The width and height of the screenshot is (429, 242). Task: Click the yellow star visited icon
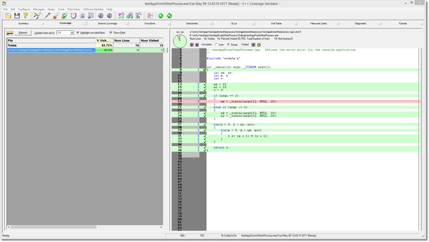(259, 44)
